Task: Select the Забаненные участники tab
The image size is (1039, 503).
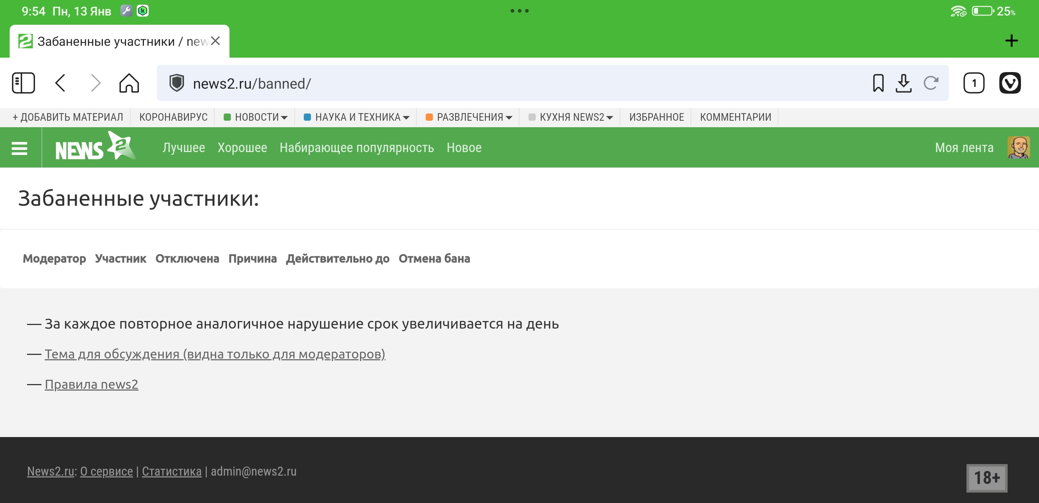Action: point(119,41)
